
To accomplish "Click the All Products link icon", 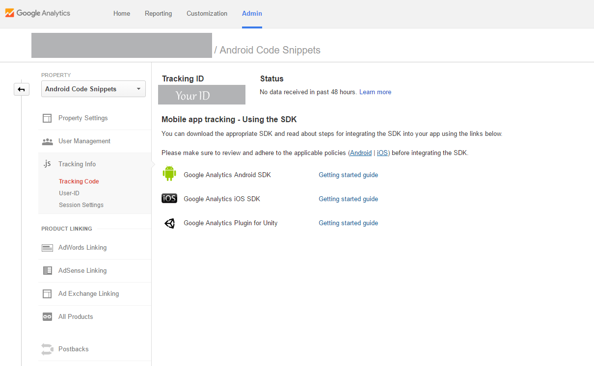I will coord(47,317).
